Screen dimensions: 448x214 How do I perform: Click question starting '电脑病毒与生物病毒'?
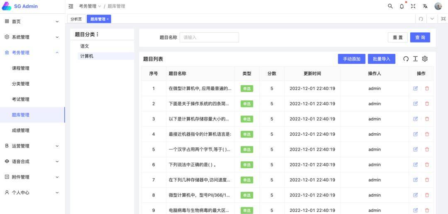coord(199,210)
